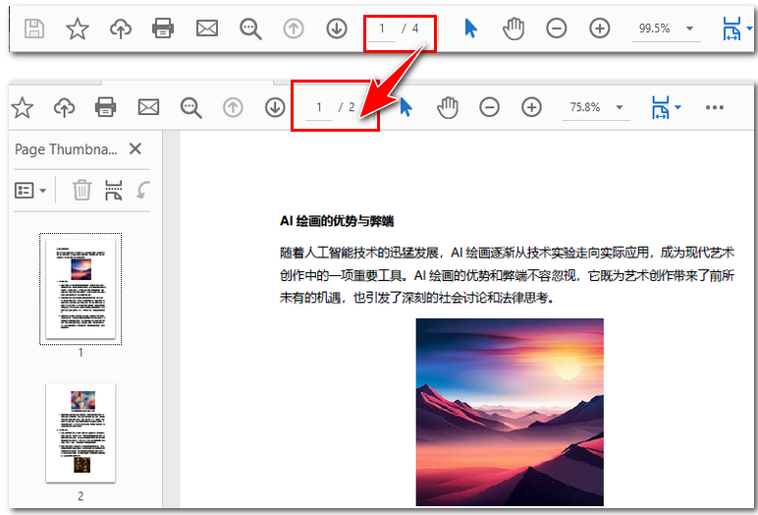Click the bookmark star in the upper toolbar

point(78,29)
